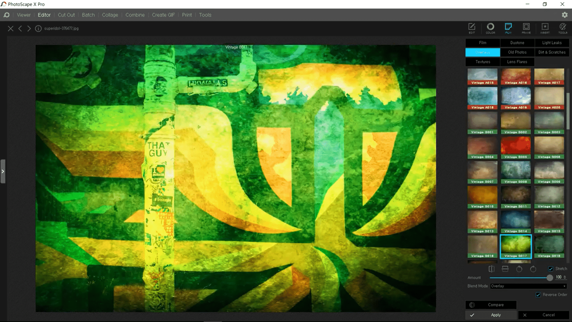Choose the Vintage B010 overlay thumbnail
This screenshot has height=322, width=572.
pyautogui.click(x=482, y=197)
